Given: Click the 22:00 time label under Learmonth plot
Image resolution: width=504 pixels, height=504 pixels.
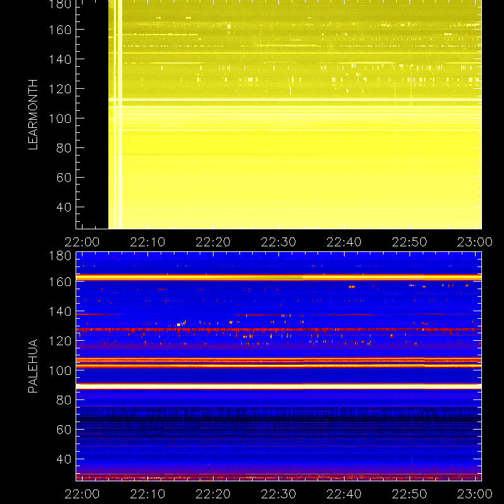Looking at the screenshot, I should 83,242.
